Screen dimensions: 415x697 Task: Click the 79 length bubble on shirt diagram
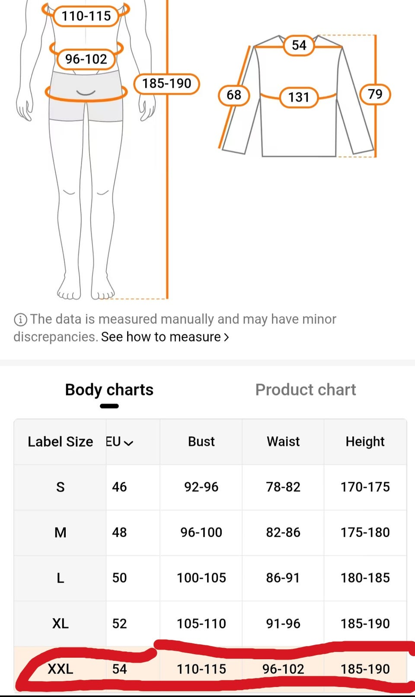click(x=375, y=94)
